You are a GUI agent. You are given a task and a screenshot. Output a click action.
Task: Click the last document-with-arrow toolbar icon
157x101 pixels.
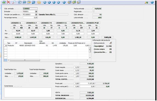point(79,2)
